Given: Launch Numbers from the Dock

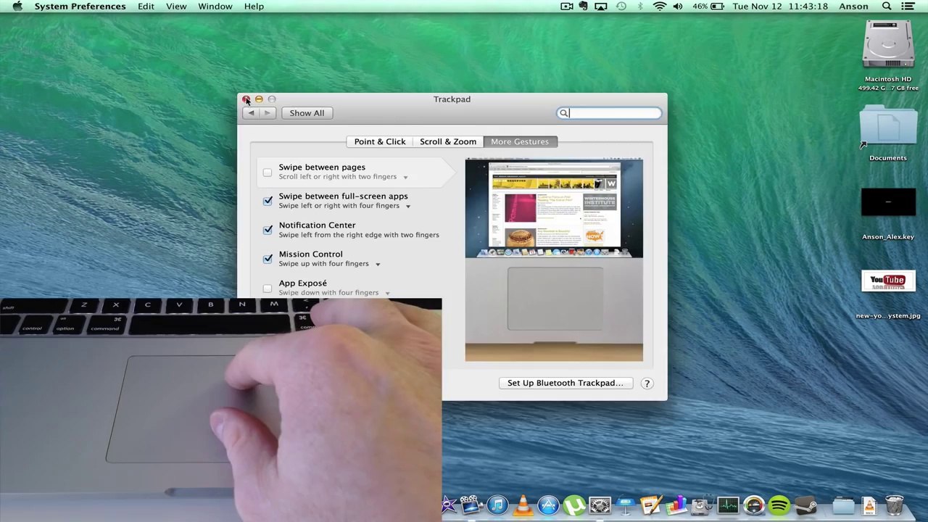Looking at the screenshot, I should click(677, 505).
